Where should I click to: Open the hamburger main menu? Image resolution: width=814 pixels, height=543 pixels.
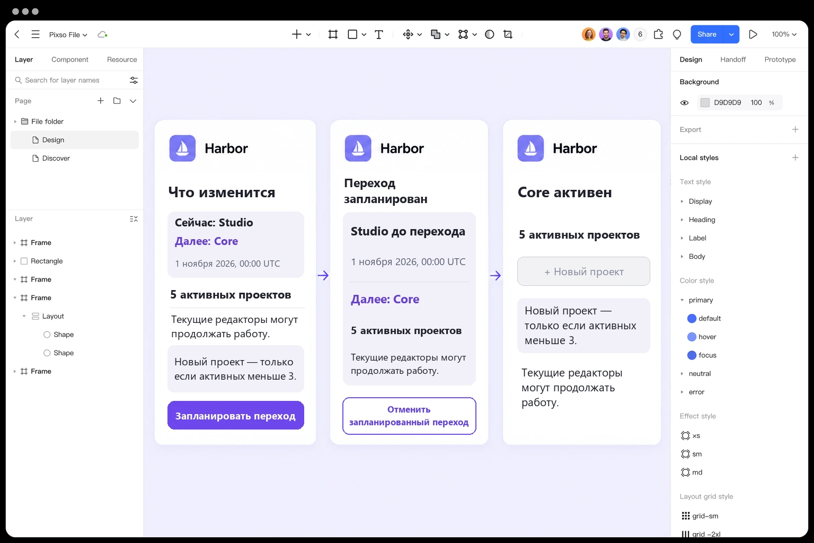click(36, 34)
